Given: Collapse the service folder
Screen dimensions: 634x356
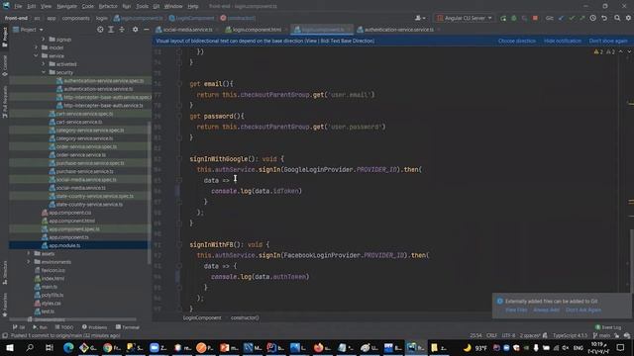Looking at the screenshot, I should (x=36, y=55).
